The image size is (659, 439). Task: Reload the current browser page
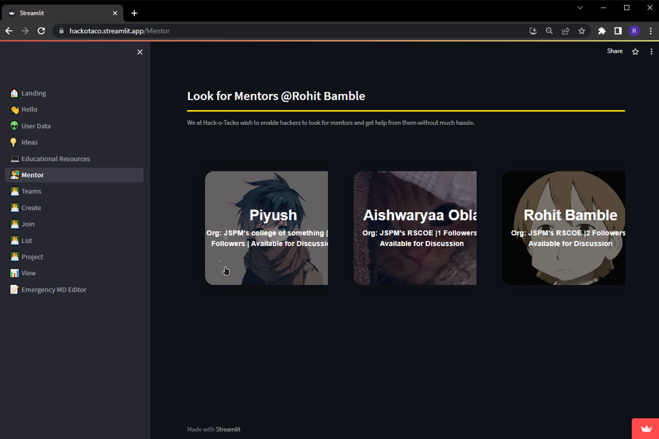click(x=41, y=31)
